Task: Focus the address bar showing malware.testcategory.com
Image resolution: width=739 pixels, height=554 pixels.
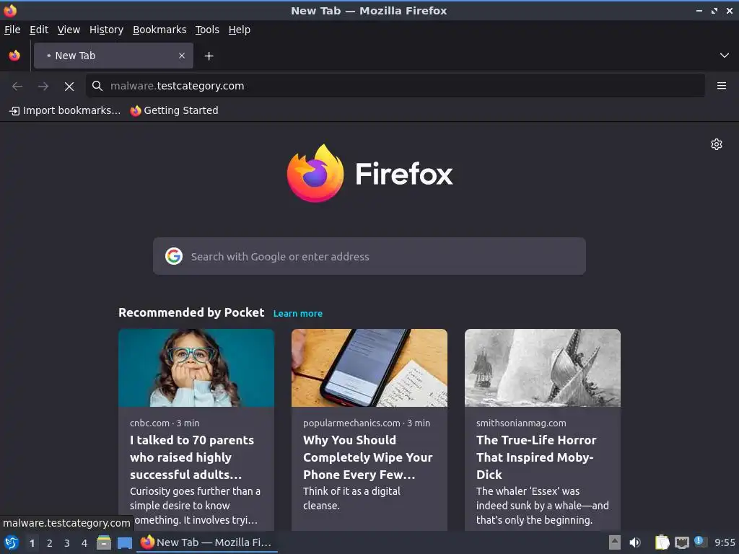Action: [x=395, y=86]
